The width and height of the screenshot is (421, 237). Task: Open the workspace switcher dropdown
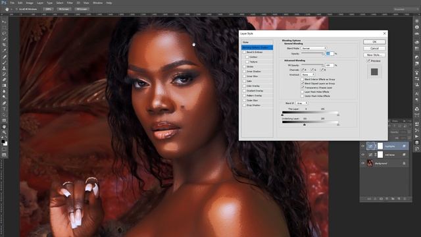406,9
